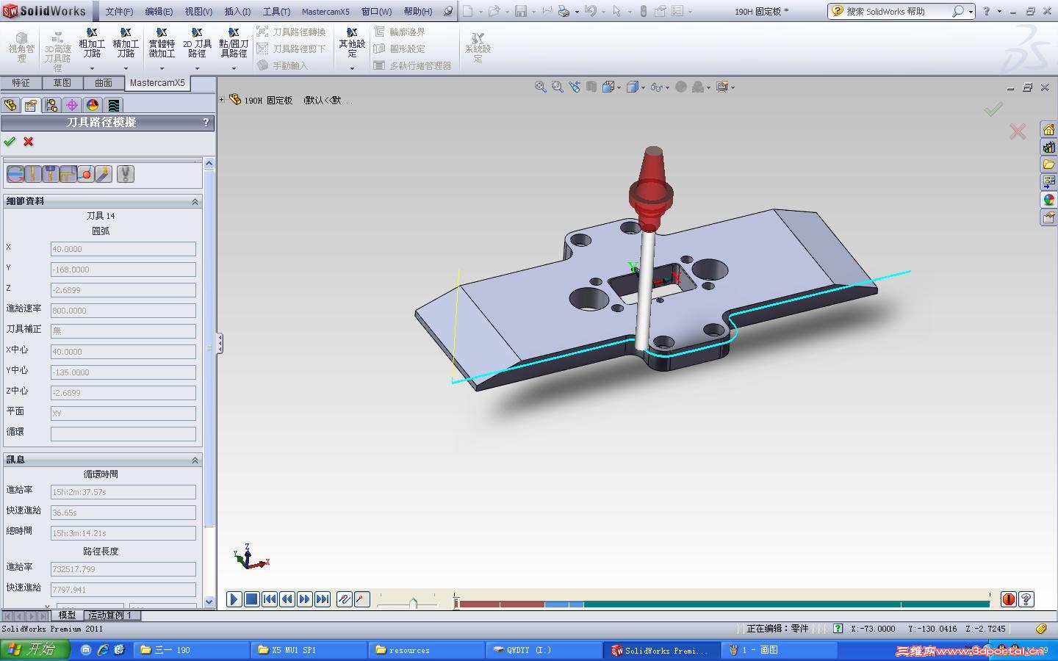Click the options icon at the simulation toolbar end
This screenshot has height=661, width=1058.
126,174
